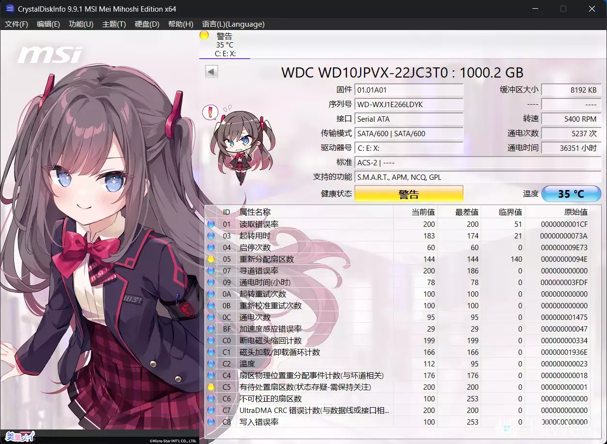
Task: Click the serial number field WD-WXJ1E266LDYK
Action: point(409,104)
